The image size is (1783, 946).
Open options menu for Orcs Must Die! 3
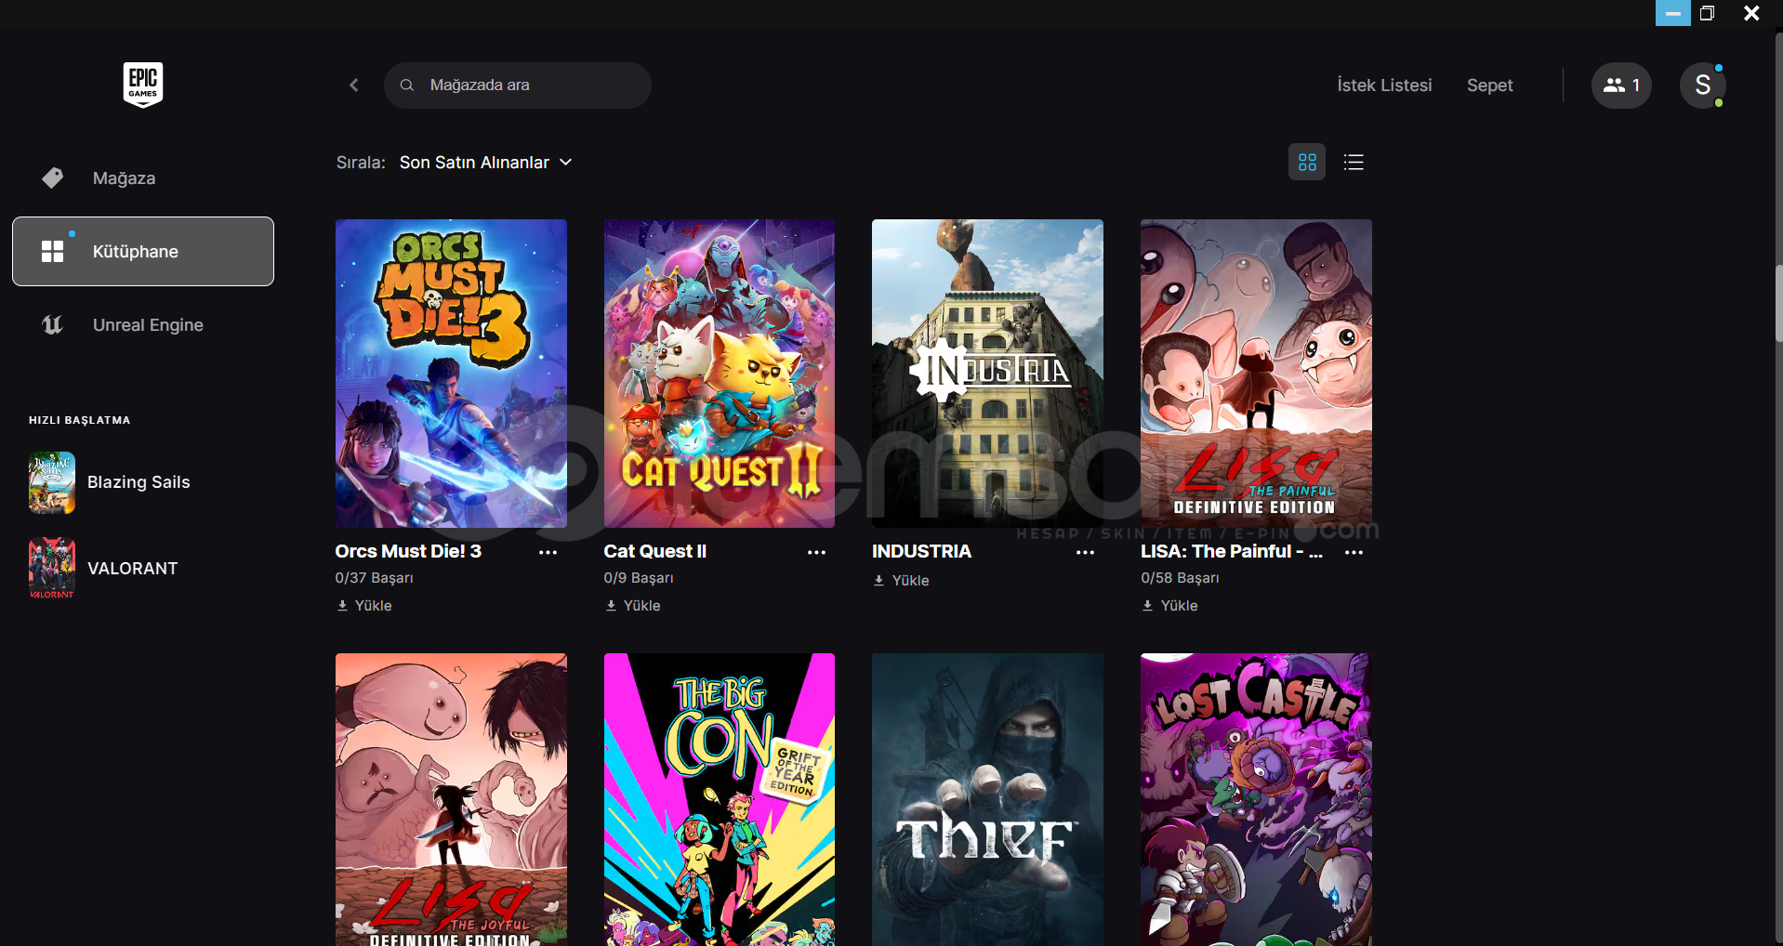pos(548,552)
